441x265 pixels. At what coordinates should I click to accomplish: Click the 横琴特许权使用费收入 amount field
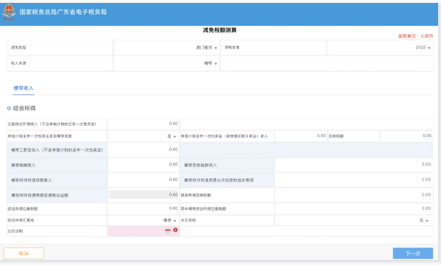144,180
